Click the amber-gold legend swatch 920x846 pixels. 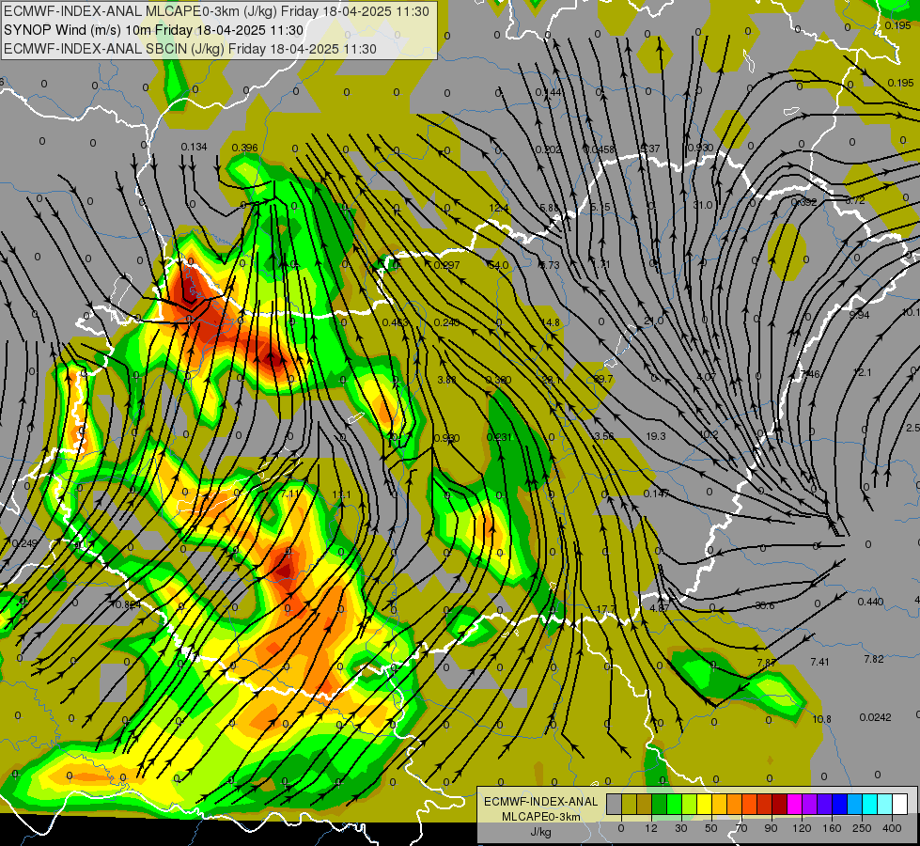point(719,804)
